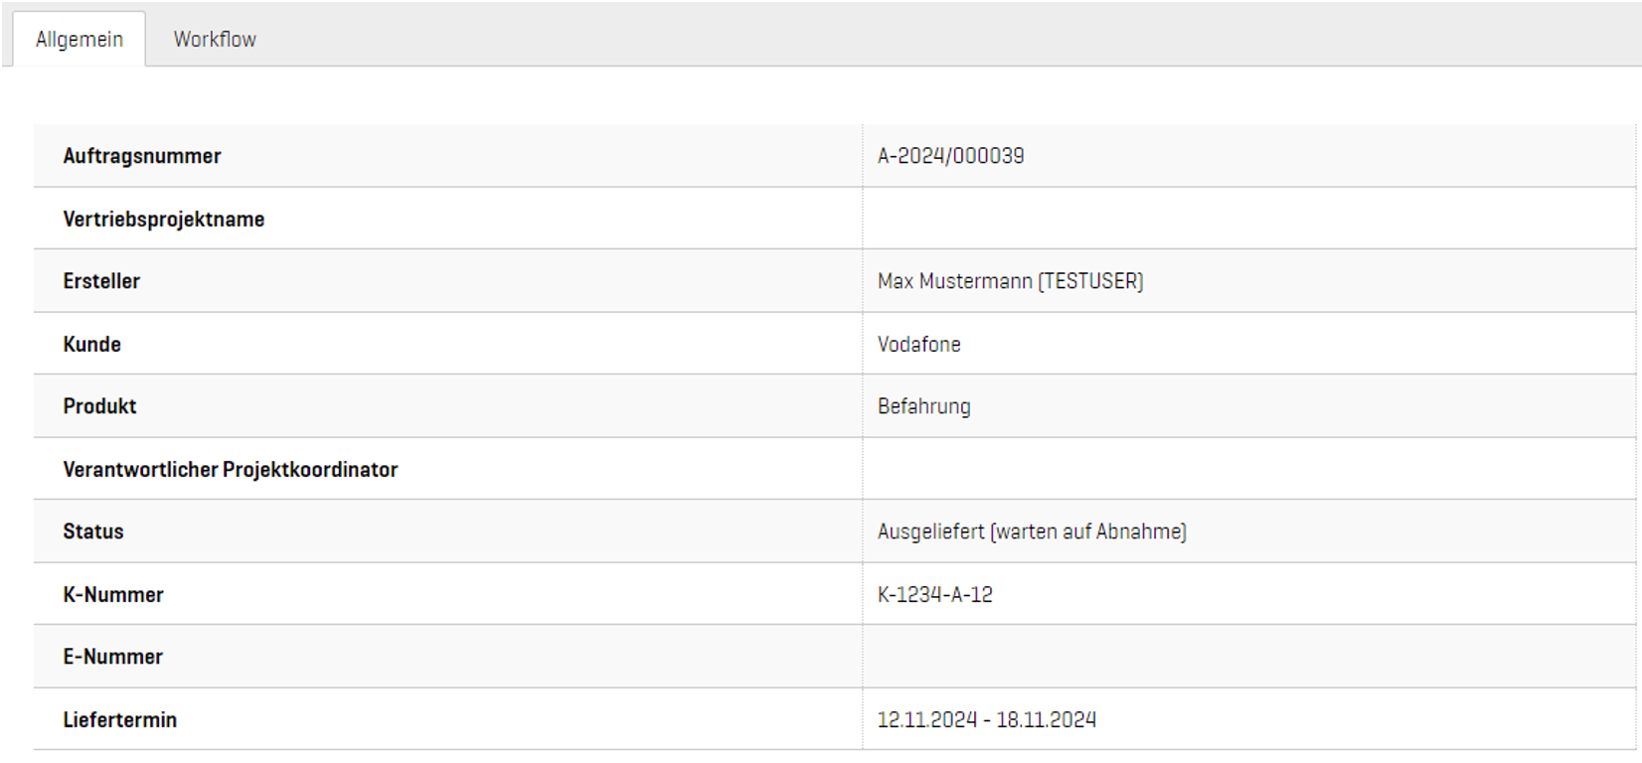Image resolution: width=1642 pixels, height=763 pixels.
Task: Select the customer value Vodafone
Action: coord(918,345)
